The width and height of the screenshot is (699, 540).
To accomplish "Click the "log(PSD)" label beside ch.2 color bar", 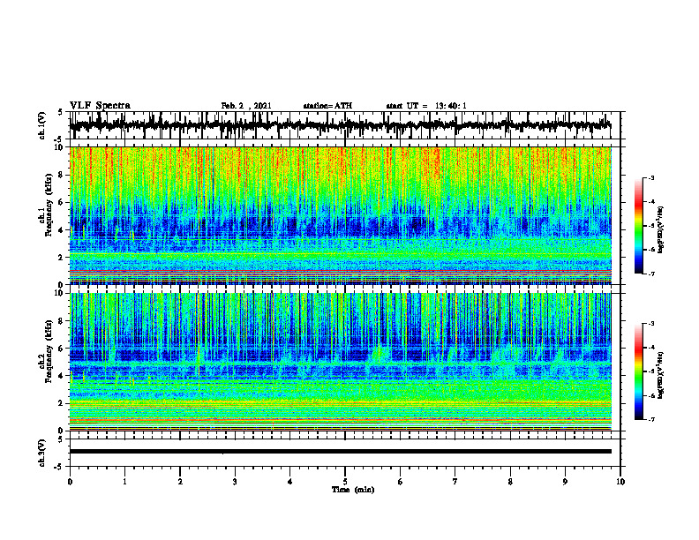I will (662, 374).
